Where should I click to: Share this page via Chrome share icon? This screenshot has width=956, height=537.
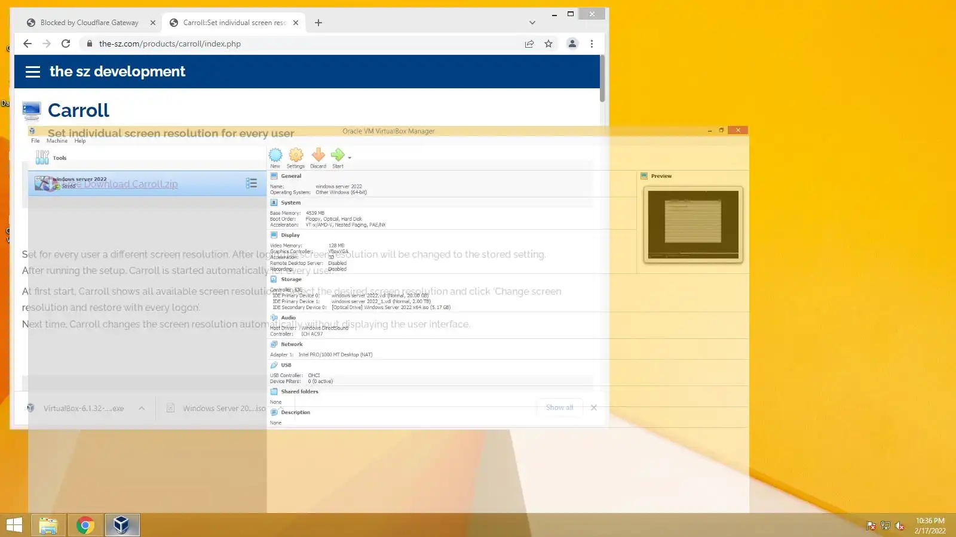click(529, 44)
